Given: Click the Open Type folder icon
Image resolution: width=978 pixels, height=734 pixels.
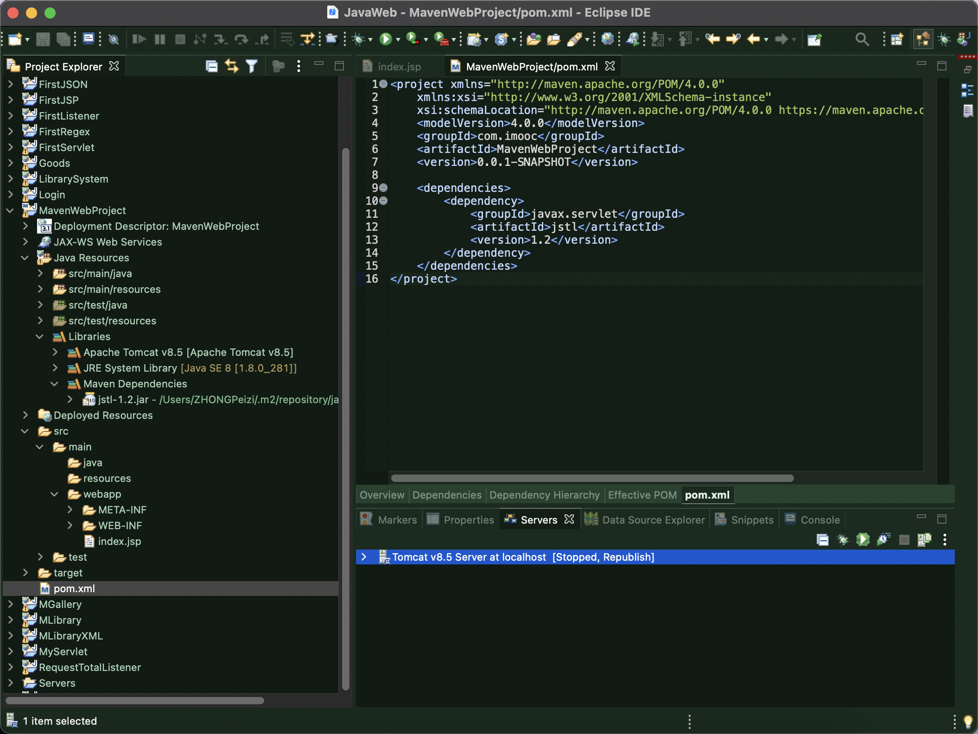Looking at the screenshot, I should [533, 39].
